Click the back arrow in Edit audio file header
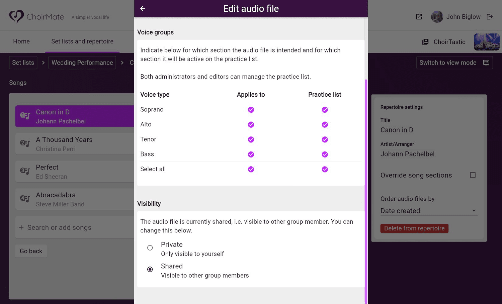Image resolution: width=502 pixels, height=304 pixels. tap(143, 8)
